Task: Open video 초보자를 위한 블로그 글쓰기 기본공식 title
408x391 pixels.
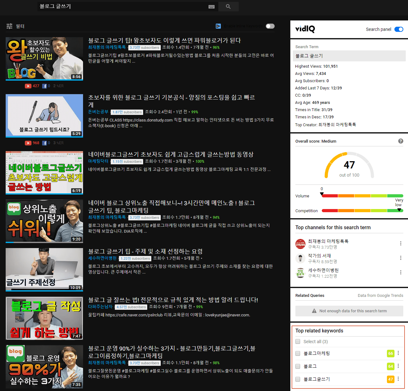Action: point(171,101)
